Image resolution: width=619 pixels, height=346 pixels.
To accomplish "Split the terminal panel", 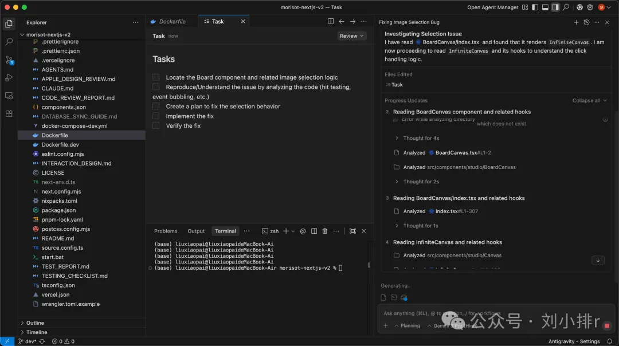I will pyautogui.click(x=314, y=231).
